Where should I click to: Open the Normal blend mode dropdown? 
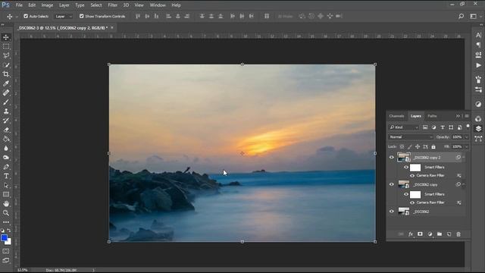[x=411, y=136]
